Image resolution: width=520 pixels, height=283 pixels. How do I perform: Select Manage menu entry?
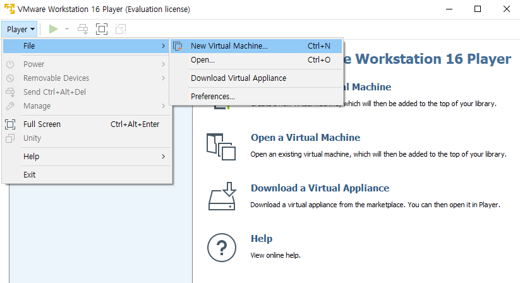(x=86, y=106)
